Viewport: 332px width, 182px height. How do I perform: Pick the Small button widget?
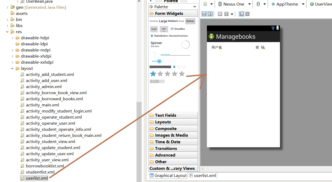pyautogui.click(x=154, y=29)
